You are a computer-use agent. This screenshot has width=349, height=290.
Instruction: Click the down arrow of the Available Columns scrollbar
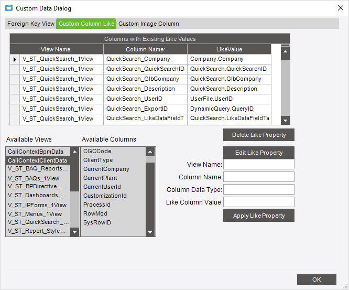click(x=150, y=232)
